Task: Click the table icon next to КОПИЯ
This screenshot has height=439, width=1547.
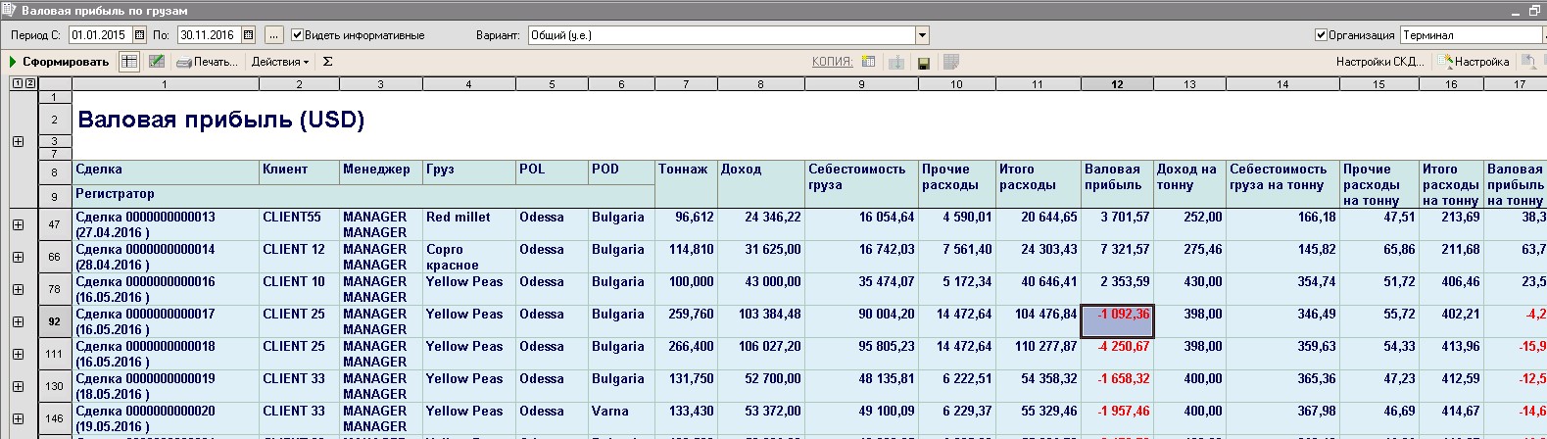Action: (868, 62)
